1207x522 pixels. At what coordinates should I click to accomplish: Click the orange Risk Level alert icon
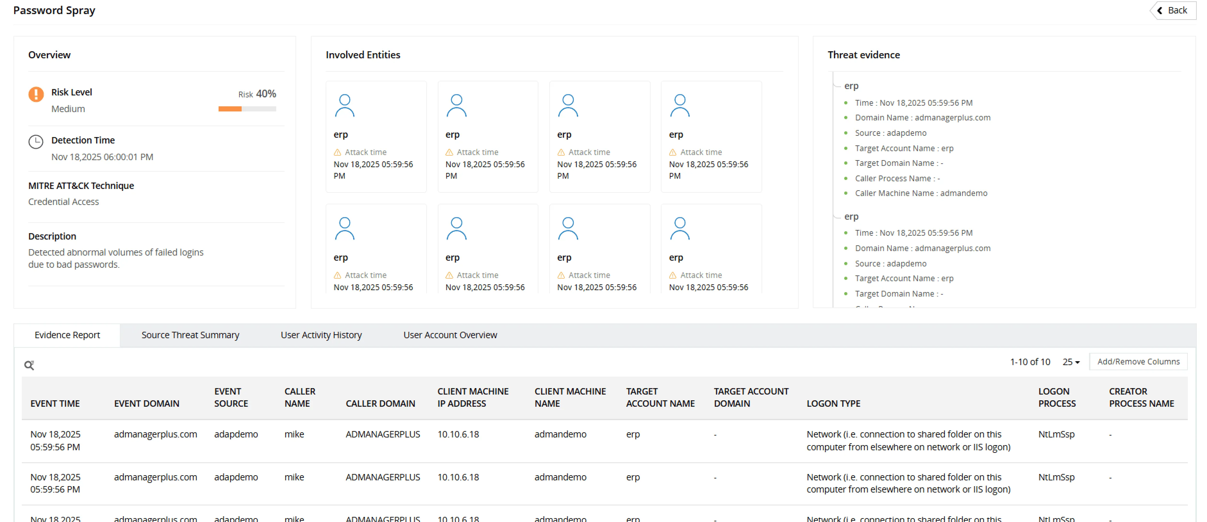(x=36, y=94)
